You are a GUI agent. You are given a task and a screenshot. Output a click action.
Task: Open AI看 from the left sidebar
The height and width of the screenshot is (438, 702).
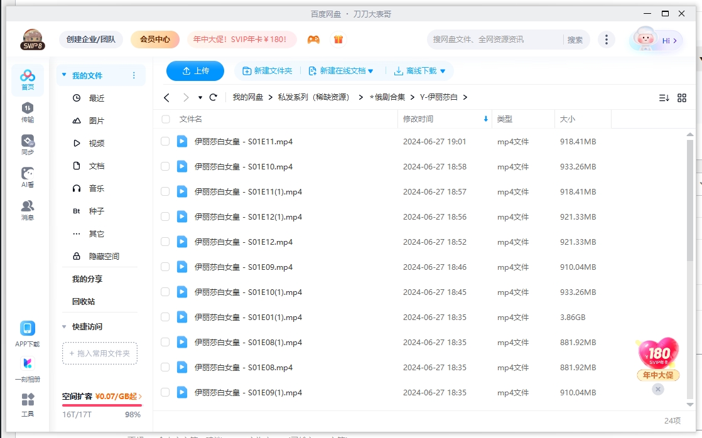pos(27,176)
